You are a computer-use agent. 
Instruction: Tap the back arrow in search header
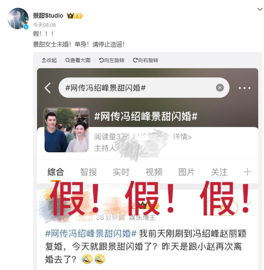pyautogui.click(x=47, y=88)
